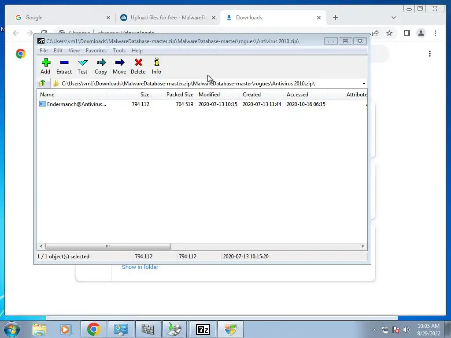Click the Windows Firewall brick wall taskbar icon
The image size is (451, 338).
[x=148, y=329]
